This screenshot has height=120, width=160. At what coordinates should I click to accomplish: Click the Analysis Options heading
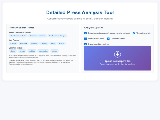click(94, 28)
